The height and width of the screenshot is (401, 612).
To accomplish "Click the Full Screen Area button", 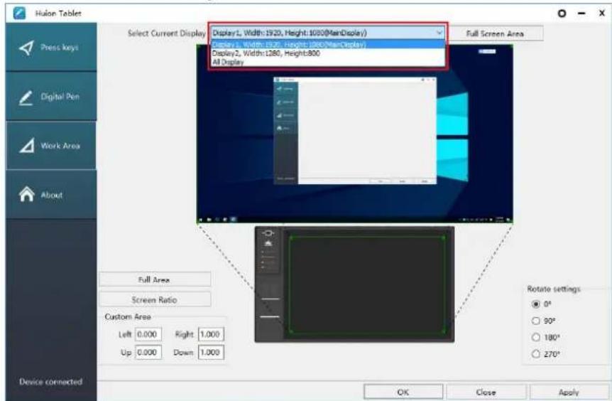I will [495, 33].
